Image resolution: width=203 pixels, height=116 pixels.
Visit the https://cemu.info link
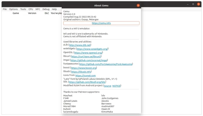click(x=101, y=23)
